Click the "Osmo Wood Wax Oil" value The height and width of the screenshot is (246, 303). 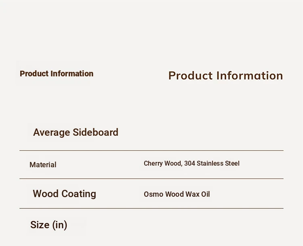177,194
